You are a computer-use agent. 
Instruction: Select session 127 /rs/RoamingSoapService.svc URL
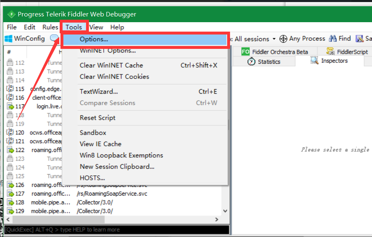112,193
